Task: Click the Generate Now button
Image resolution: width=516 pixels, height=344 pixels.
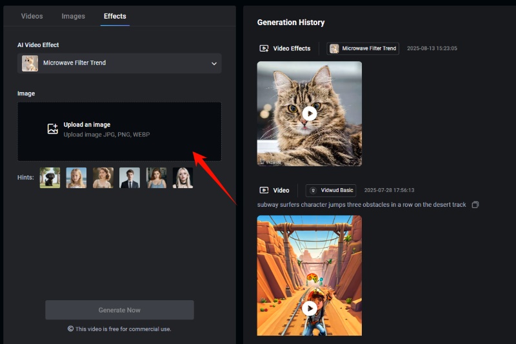Action: click(119, 310)
